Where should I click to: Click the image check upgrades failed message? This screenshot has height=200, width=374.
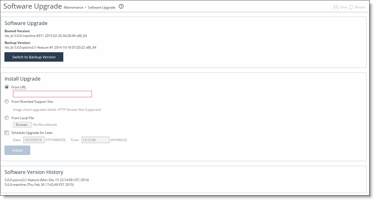tap(57, 110)
